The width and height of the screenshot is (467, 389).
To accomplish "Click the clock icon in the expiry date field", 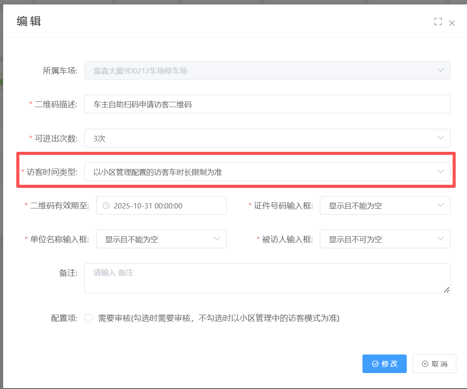I will pyautogui.click(x=106, y=205).
